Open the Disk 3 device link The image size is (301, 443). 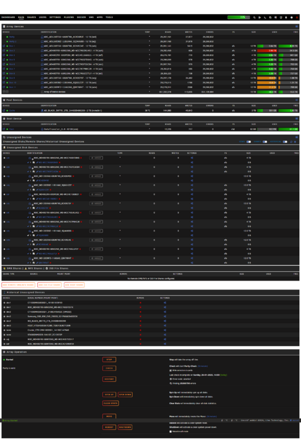coord(12,55)
